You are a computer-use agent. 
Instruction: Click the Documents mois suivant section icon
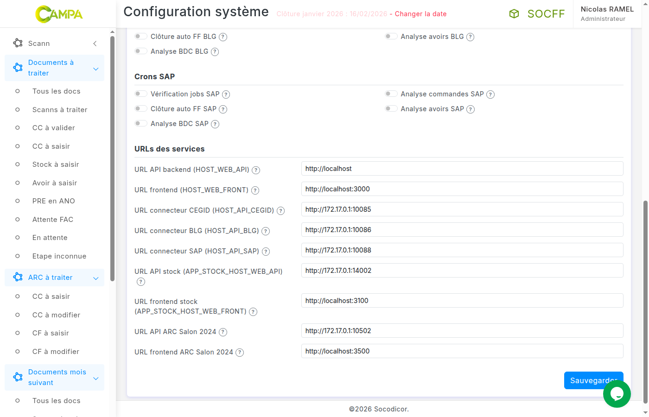[18, 377]
